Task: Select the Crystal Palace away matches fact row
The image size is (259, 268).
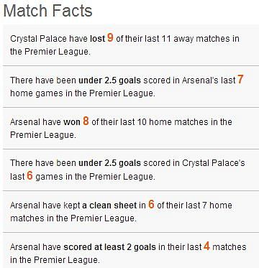Action: pyautogui.click(x=131, y=45)
